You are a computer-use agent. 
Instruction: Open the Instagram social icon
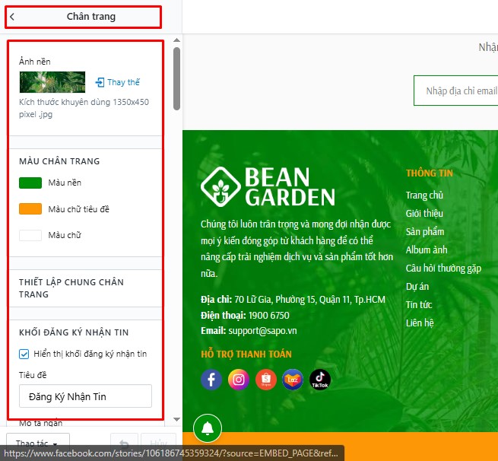click(239, 380)
